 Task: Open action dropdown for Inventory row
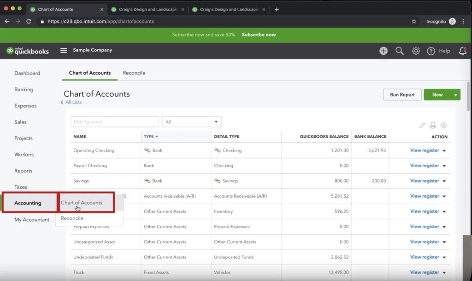pyautogui.click(x=444, y=211)
